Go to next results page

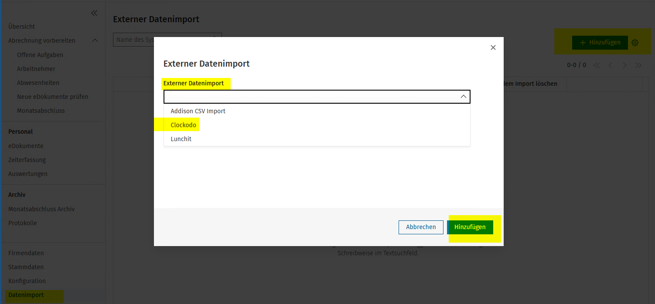(624, 65)
